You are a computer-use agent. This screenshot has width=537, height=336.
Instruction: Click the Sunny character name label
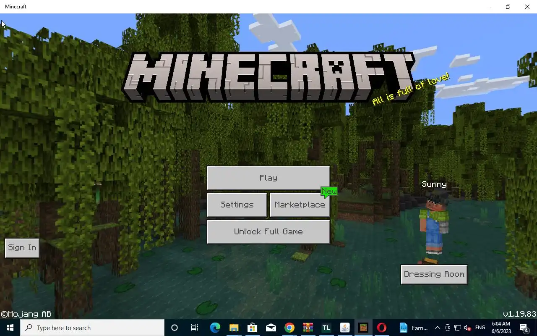434,184
